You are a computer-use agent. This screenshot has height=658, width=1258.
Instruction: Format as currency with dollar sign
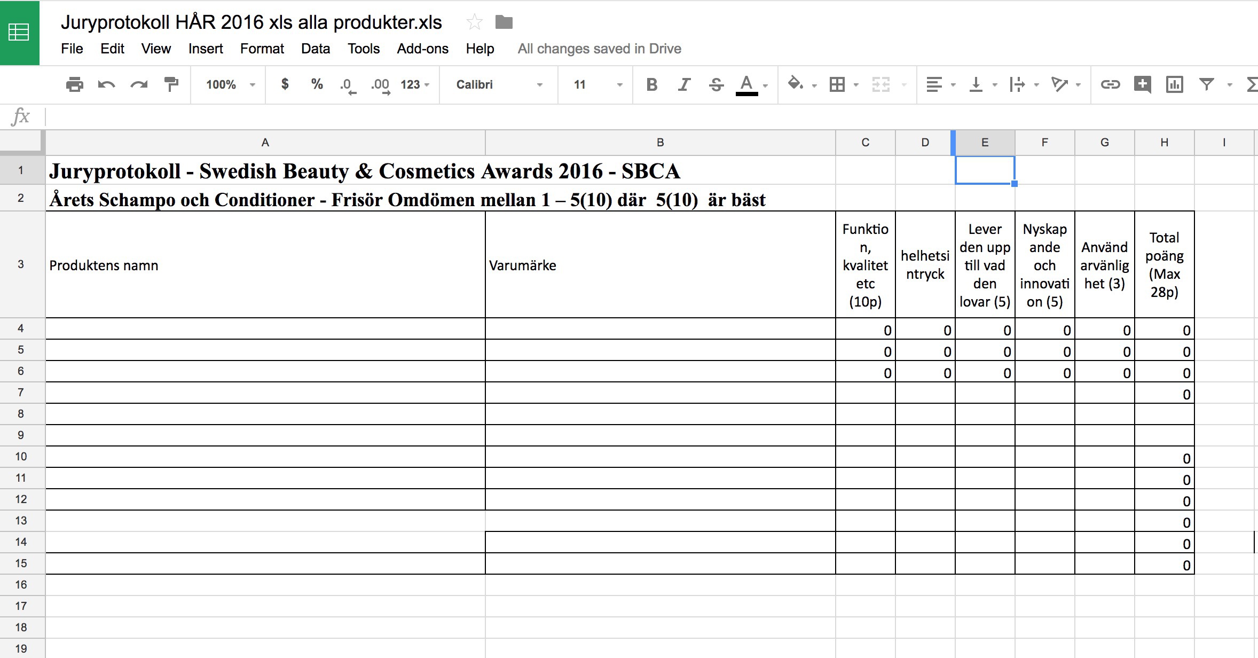tap(285, 84)
